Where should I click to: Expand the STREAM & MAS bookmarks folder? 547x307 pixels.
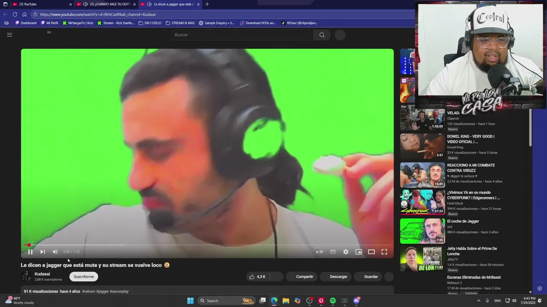(180, 23)
